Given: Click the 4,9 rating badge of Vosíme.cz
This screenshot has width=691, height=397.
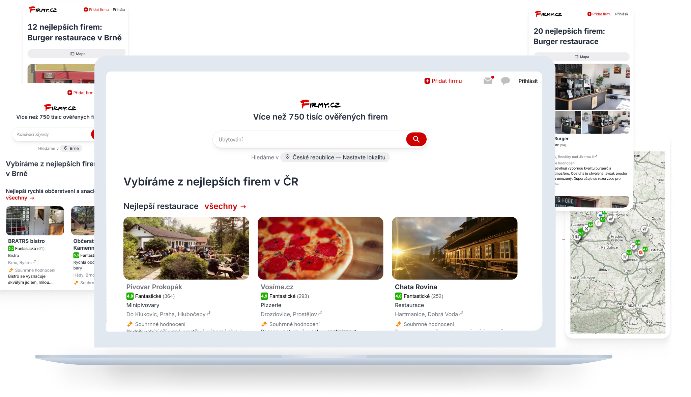Looking at the screenshot, I should click(264, 296).
